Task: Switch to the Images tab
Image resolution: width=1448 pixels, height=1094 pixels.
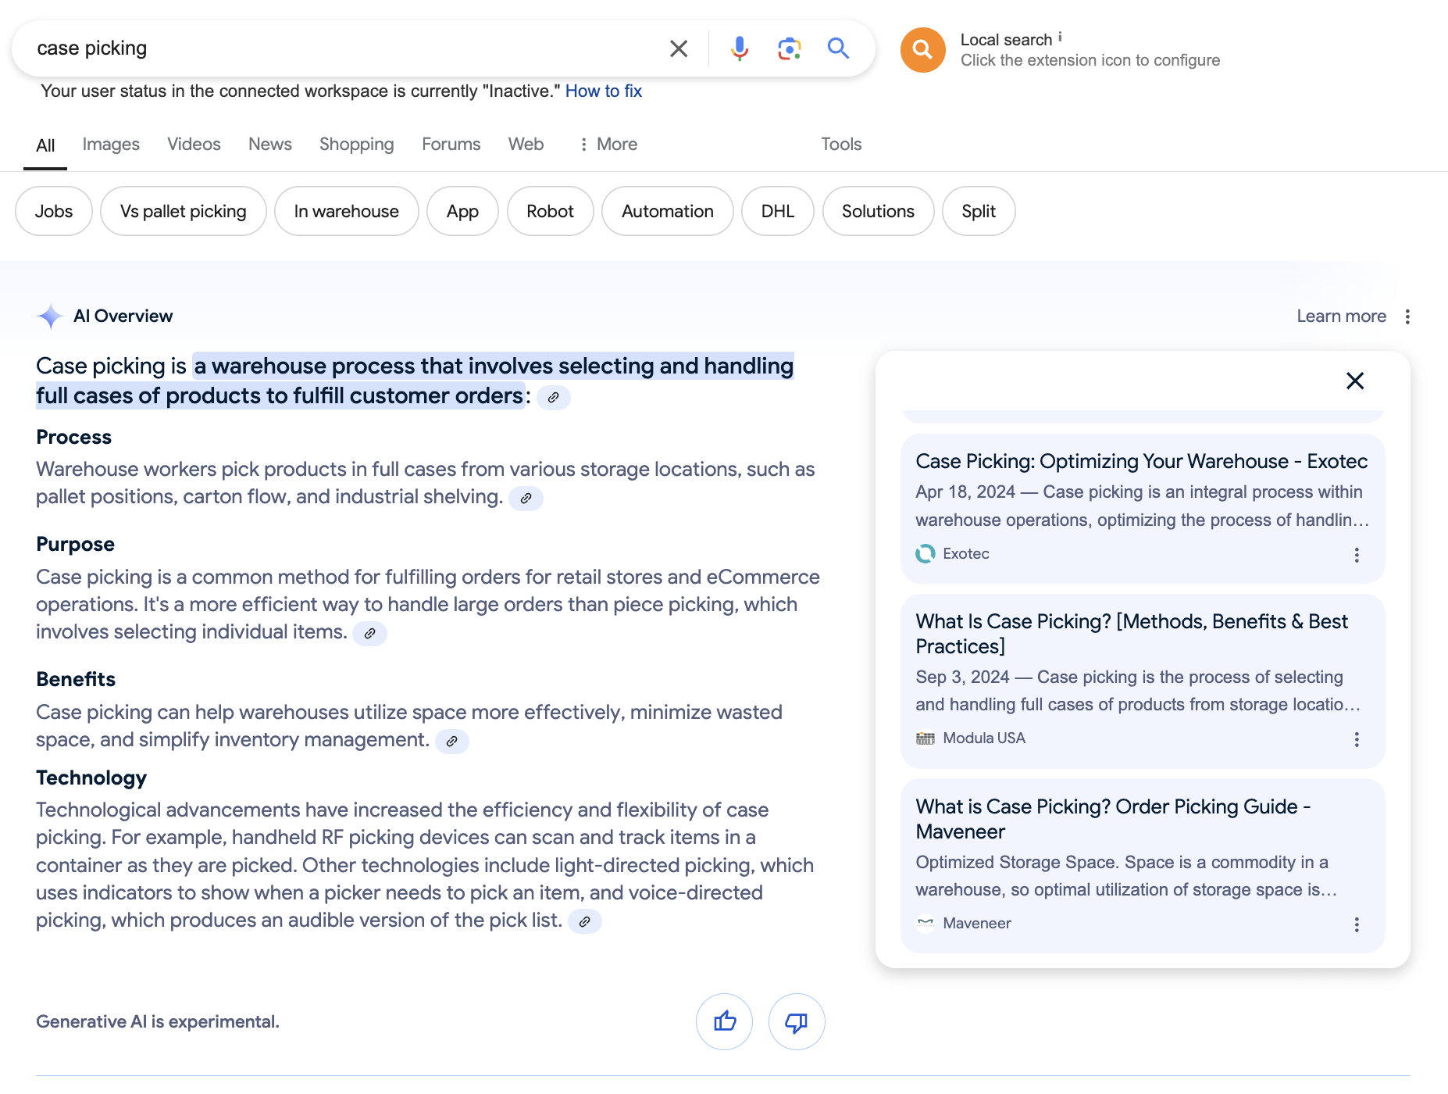Action: point(111,145)
